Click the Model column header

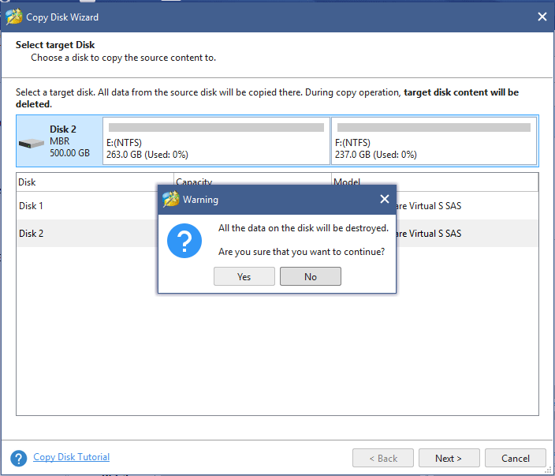(435, 182)
